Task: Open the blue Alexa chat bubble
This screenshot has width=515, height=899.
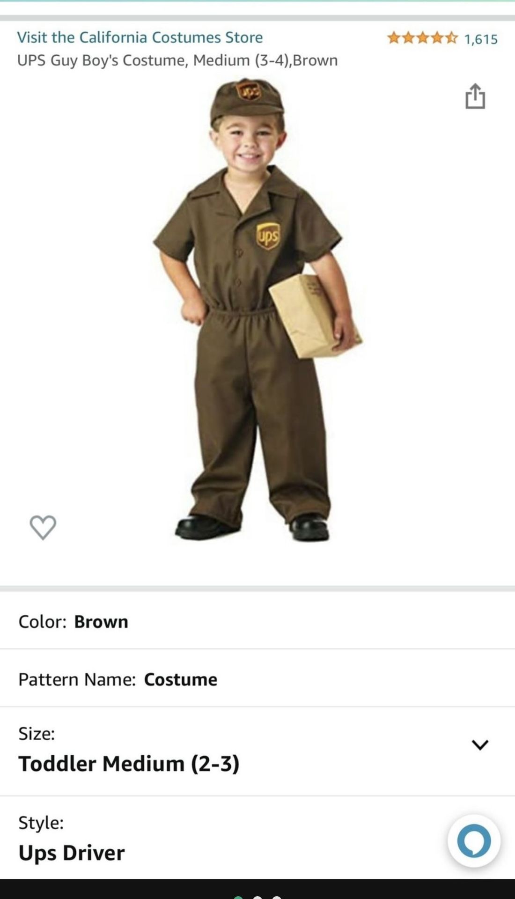Action: [474, 841]
